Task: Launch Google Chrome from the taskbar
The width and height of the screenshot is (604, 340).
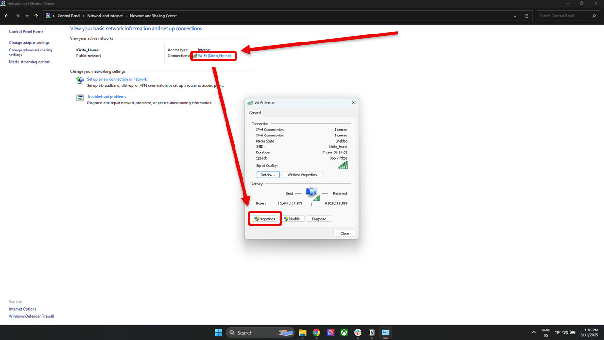Action: 316,332
